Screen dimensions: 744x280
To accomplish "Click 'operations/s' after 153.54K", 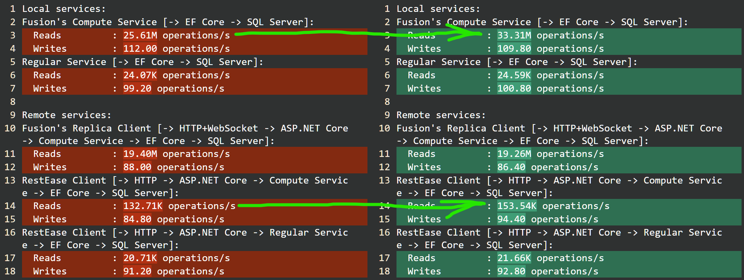I will [x=576, y=206].
